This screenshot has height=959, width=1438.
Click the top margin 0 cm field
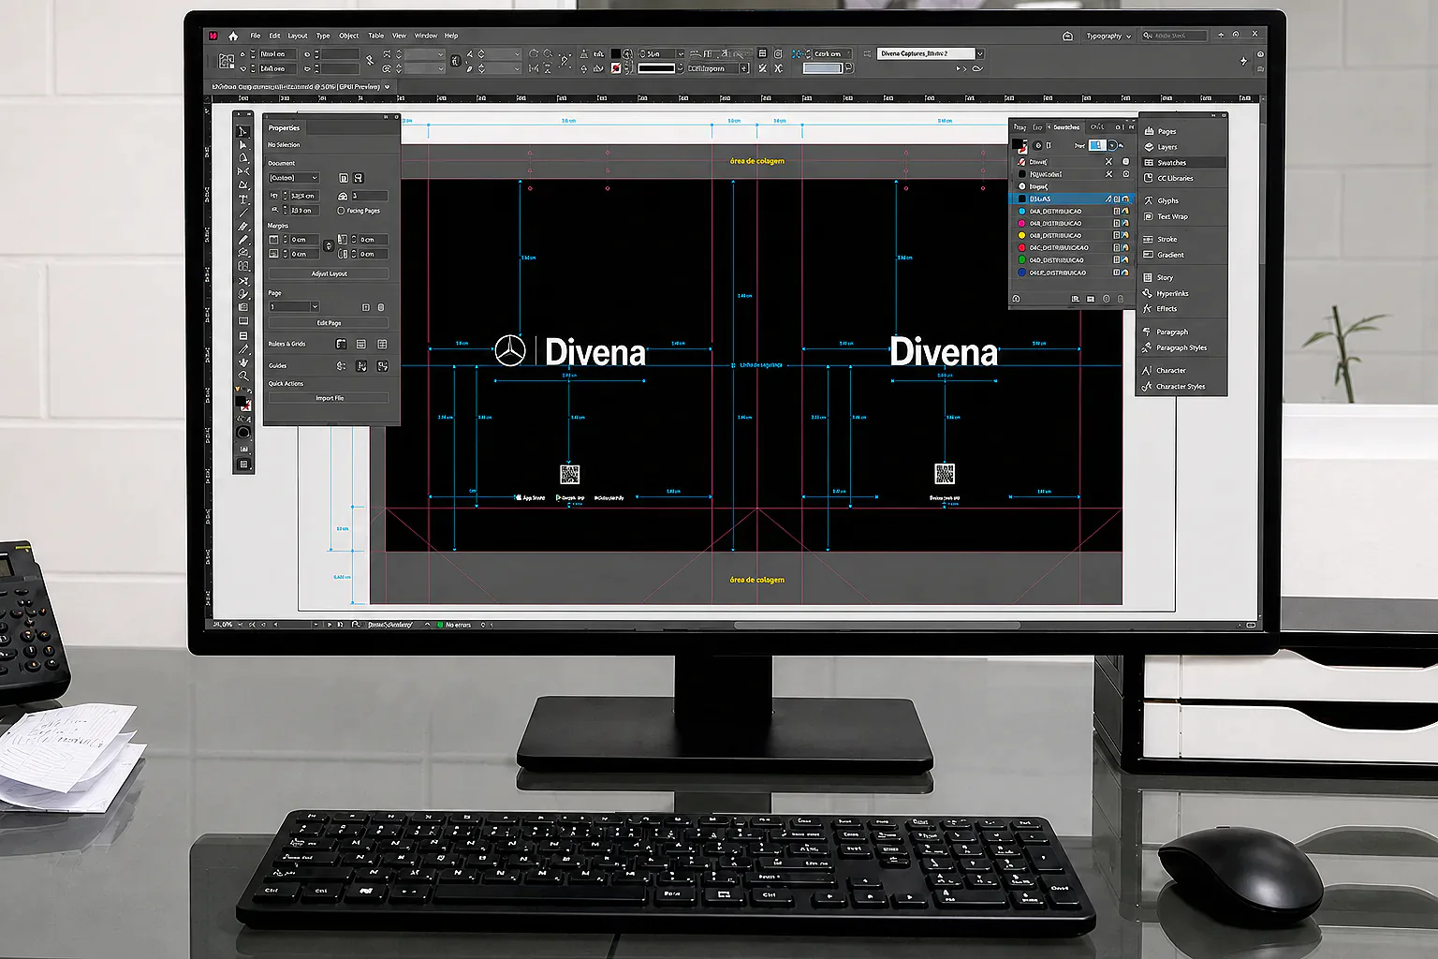click(x=305, y=240)
